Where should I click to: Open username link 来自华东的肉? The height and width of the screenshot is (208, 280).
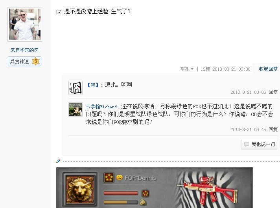click(24, 50)
